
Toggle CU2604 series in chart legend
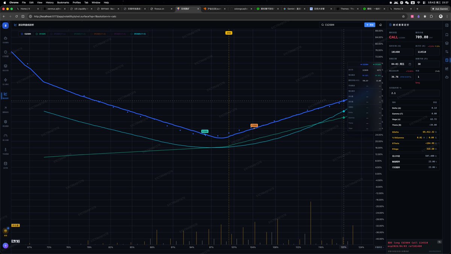[x=26, y=34]
